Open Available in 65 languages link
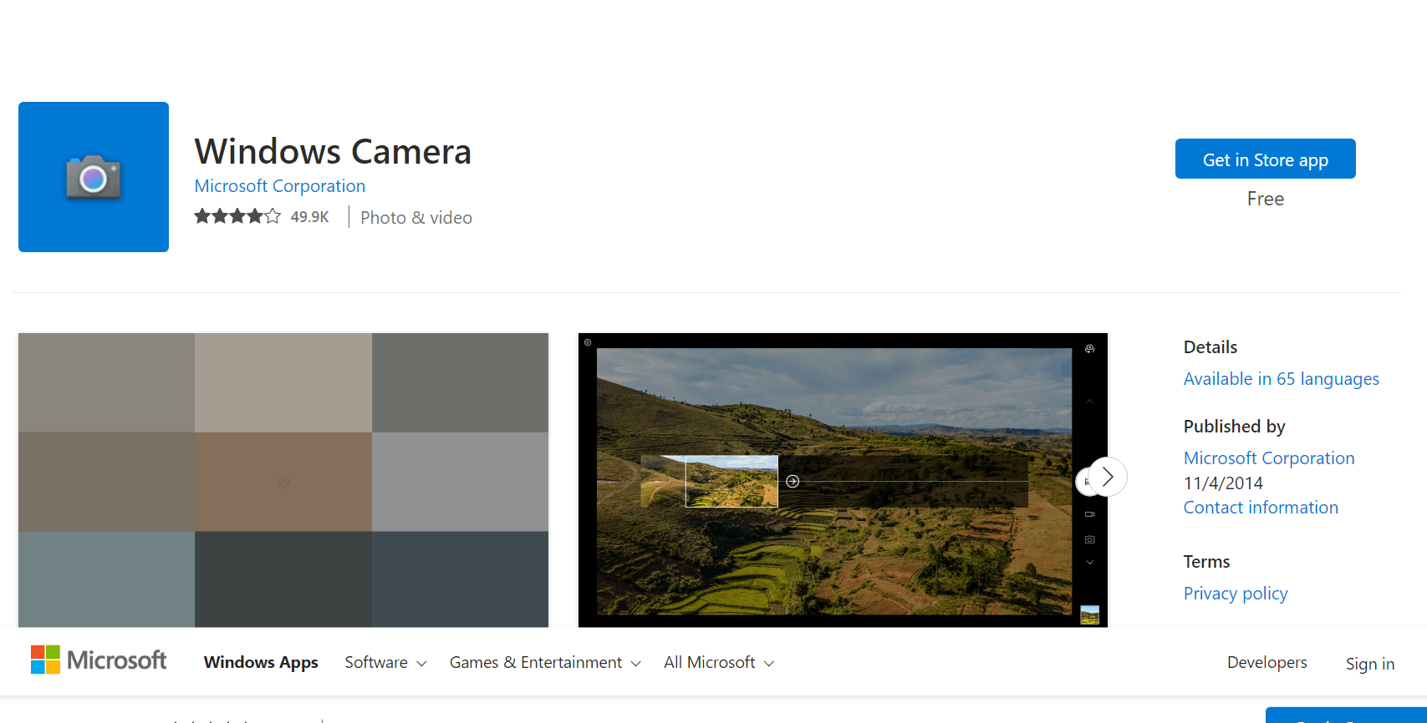This screenshot has width=1427, height=723. 1282,379
